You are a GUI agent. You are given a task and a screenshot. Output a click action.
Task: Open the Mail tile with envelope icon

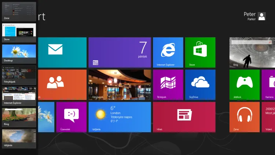[x=62, y=53]
